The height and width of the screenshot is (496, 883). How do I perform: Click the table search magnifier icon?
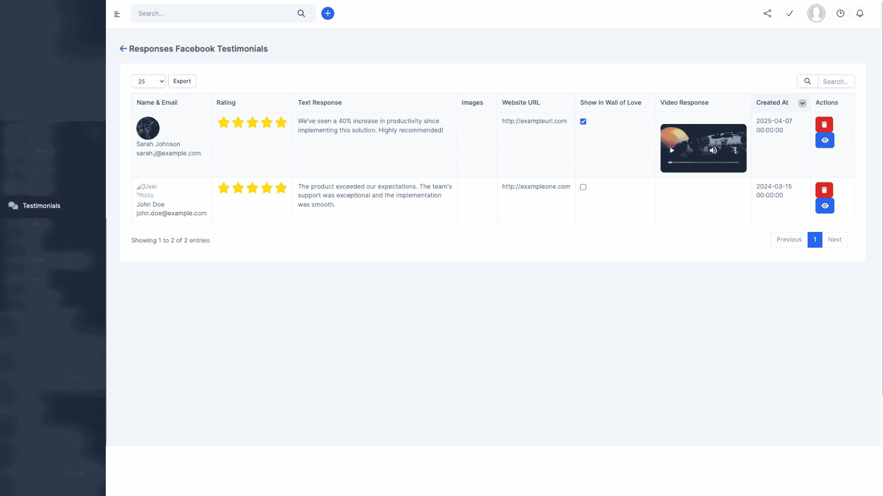807,81
